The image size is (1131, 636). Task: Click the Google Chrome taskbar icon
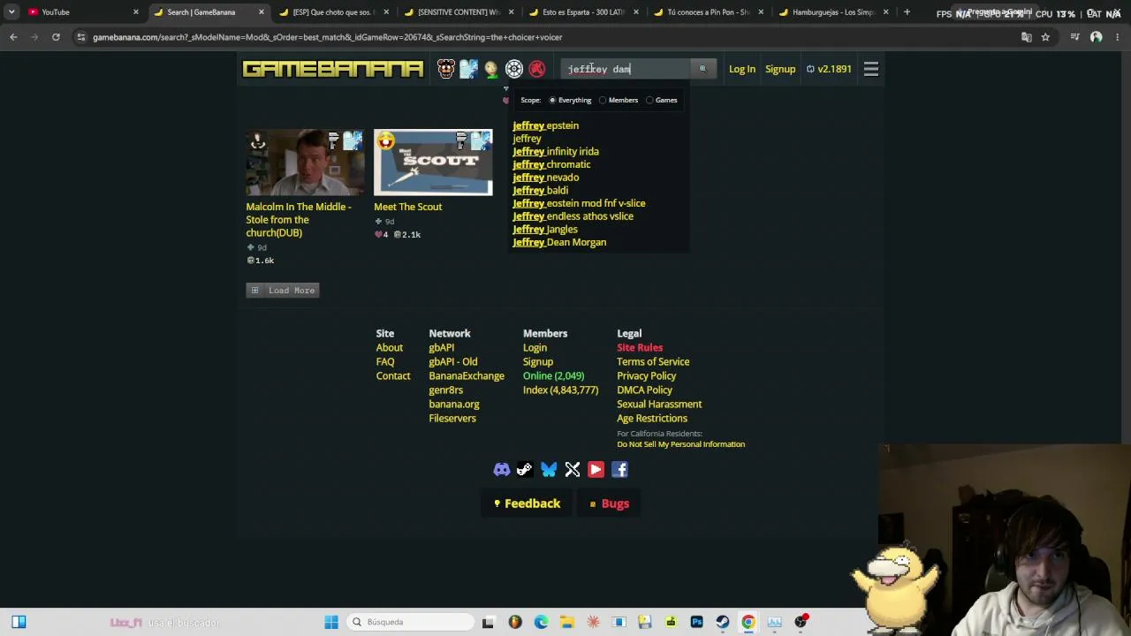(x=748, y=622)
